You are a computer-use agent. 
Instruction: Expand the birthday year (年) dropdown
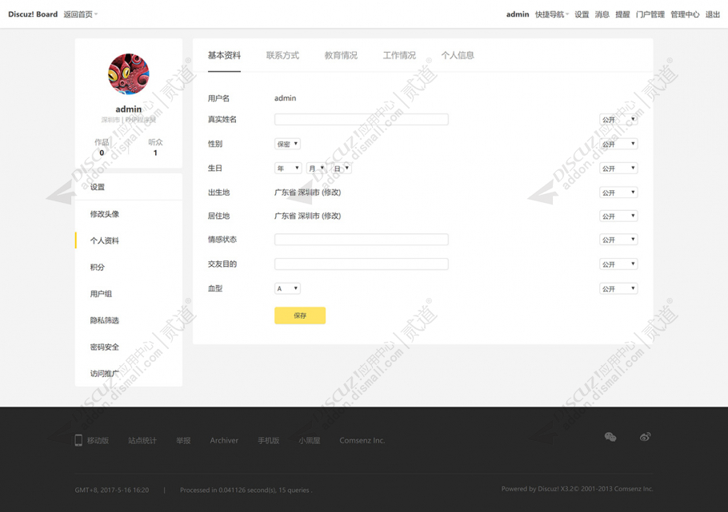click(287, 169)
